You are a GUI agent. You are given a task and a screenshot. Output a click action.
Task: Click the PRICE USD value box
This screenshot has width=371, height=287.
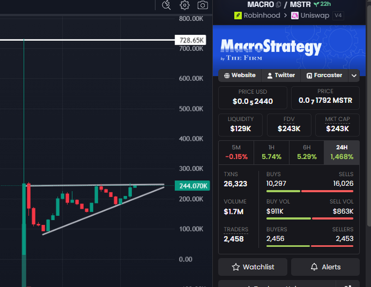253,97
